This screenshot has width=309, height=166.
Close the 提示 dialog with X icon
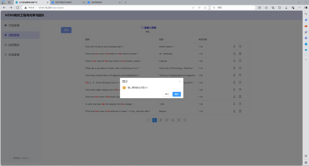tap(179, 81)
